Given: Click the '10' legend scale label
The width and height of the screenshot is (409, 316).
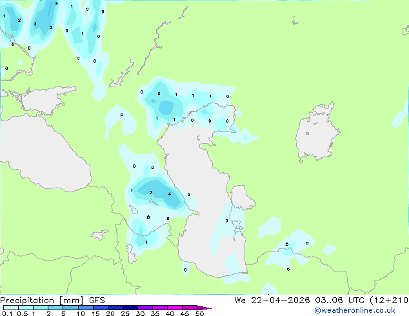Looking at the screenshot, I should pyautogui.click(x=81, y=313).
